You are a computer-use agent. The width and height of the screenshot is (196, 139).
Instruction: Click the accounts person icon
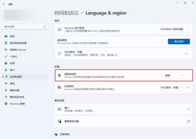[6, 70]
